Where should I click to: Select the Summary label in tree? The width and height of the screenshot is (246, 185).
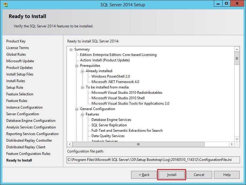pyautogui.click(x=82, y=49)
